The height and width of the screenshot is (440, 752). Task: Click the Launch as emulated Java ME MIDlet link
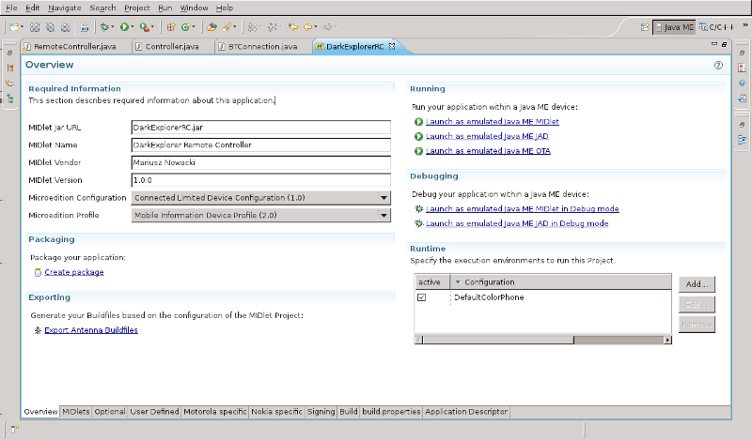coord(492,122)
